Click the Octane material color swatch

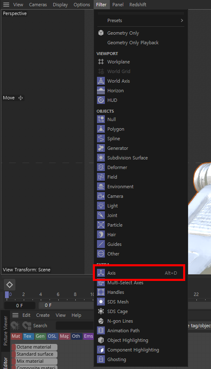coord(14,347)
